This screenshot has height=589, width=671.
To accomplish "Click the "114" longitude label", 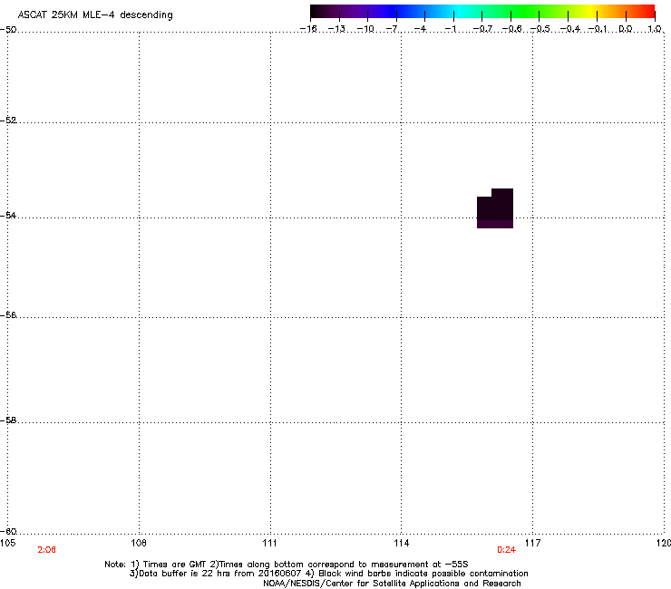I will point(401,543).
